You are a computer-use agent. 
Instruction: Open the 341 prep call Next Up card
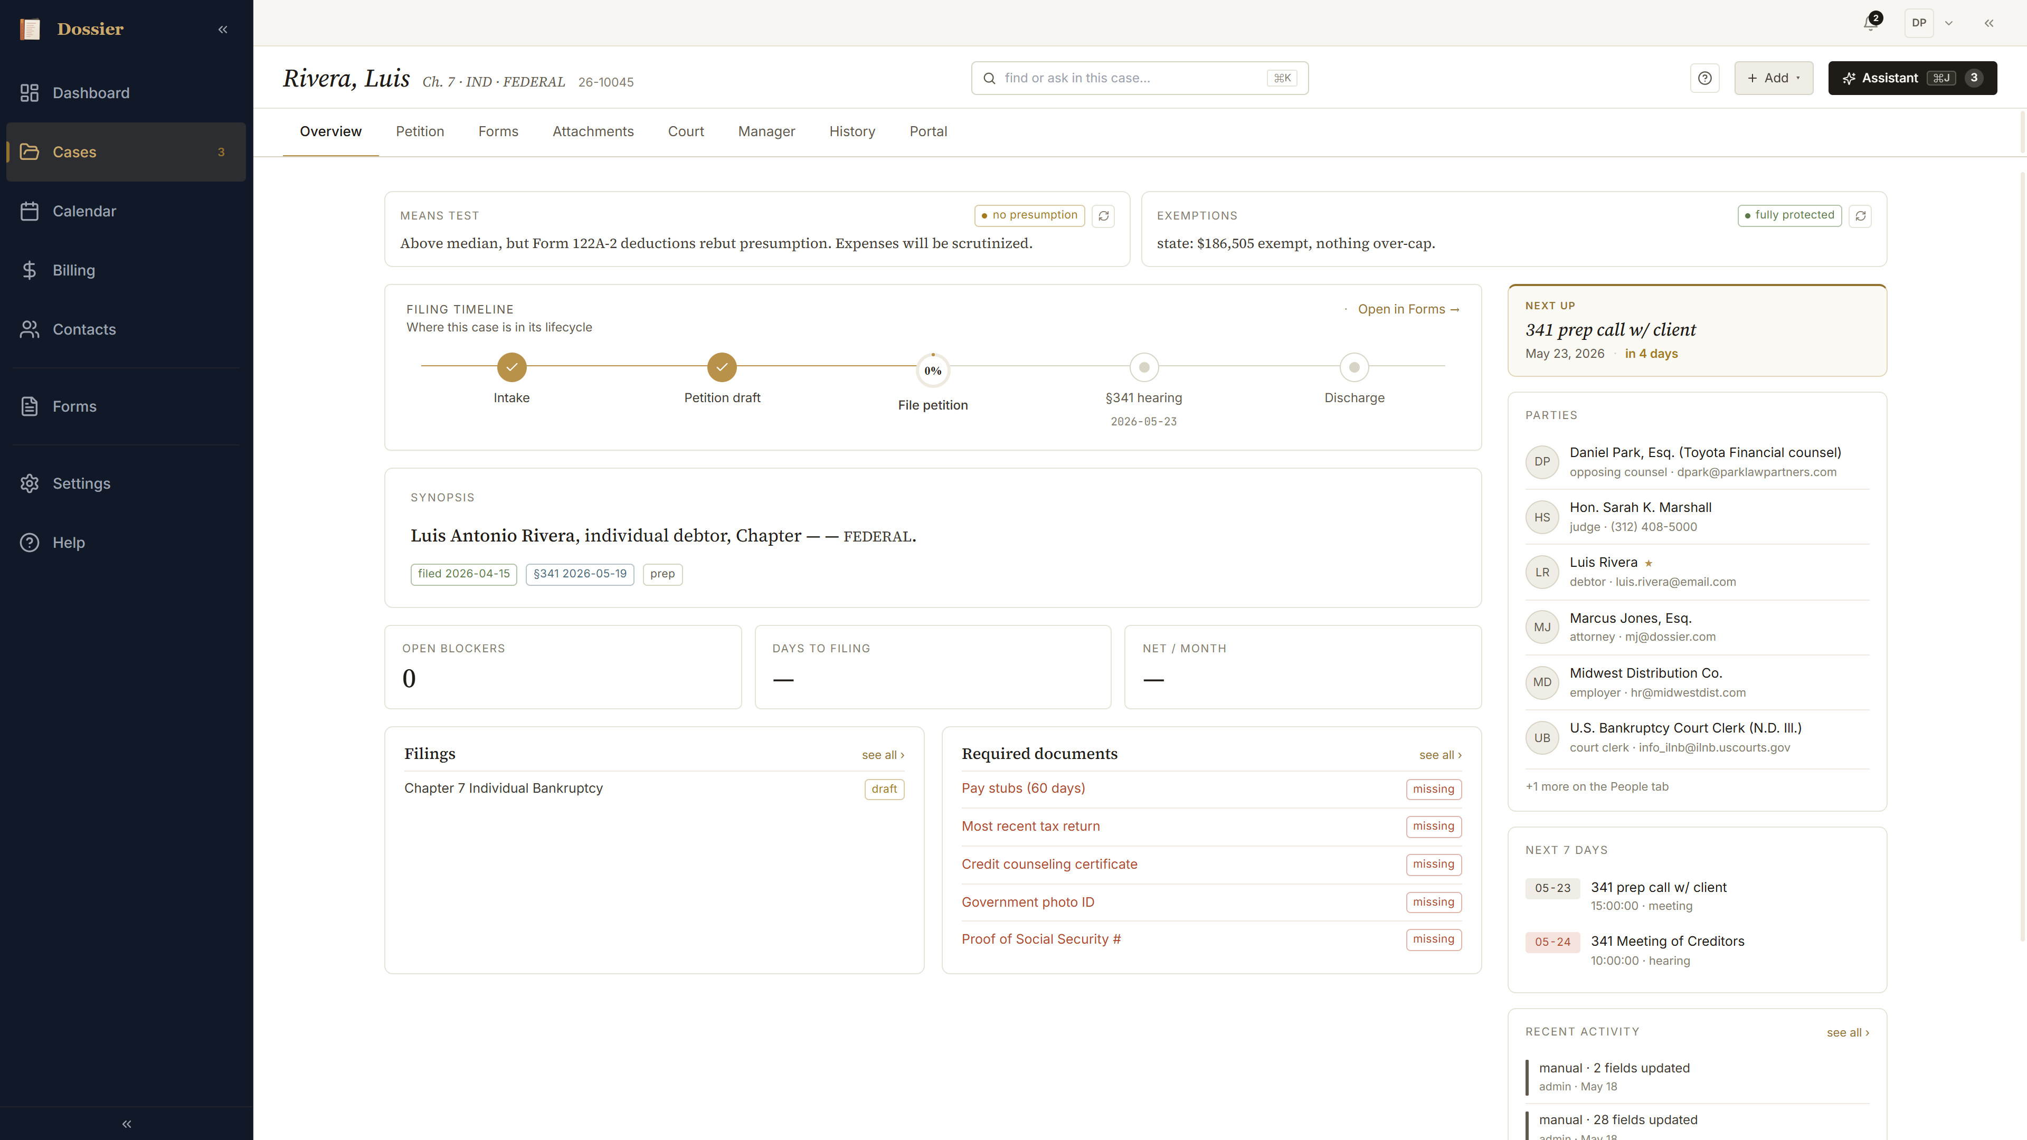coord(1697,330)
